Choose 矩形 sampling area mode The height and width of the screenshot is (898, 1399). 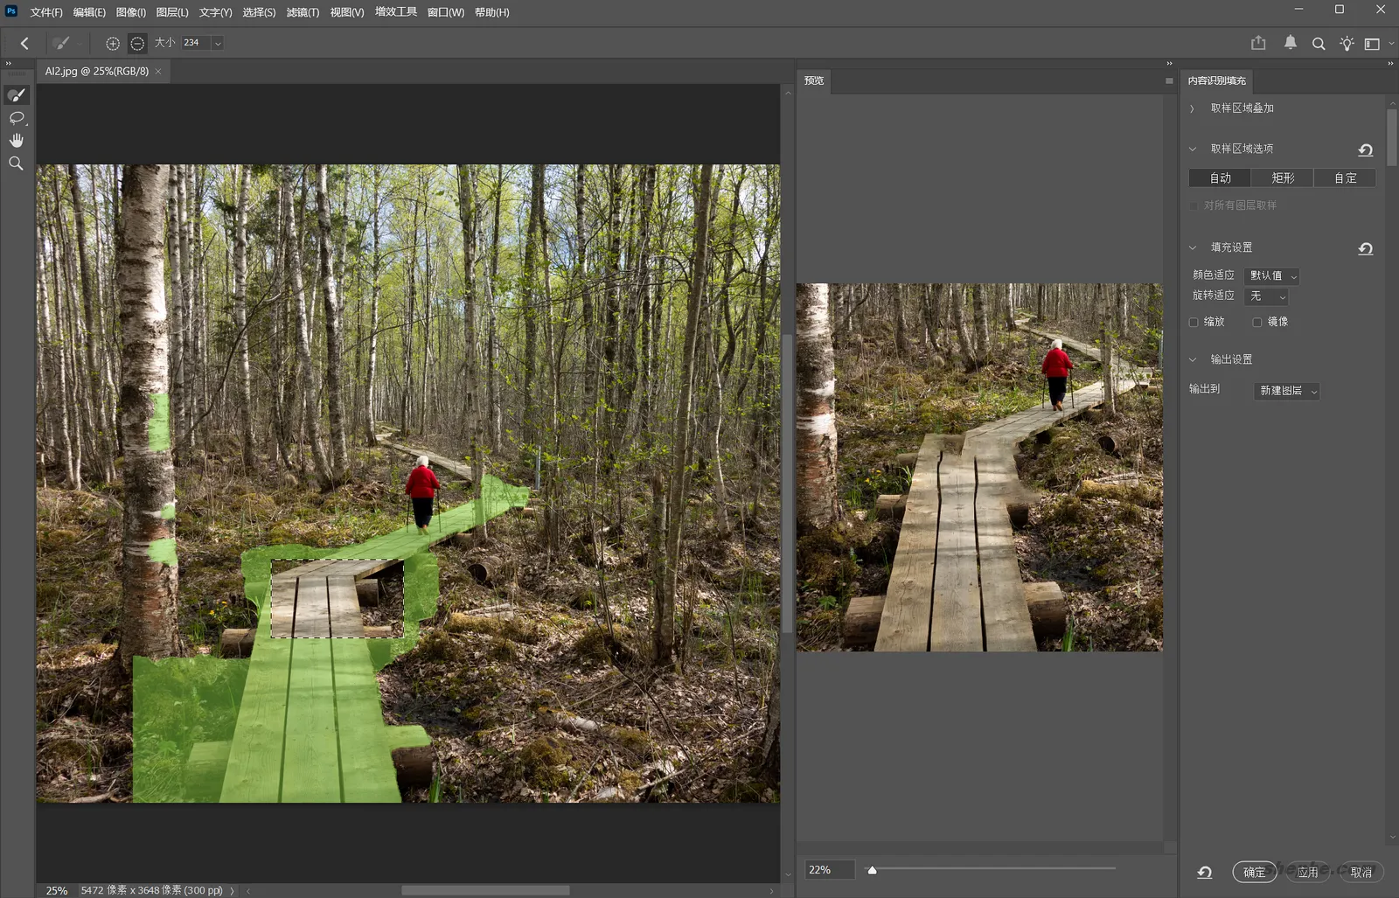coord(1283,178)
